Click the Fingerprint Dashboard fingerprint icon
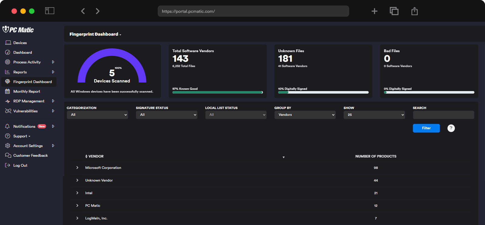The height and width of the screenshot is (225, 485). point(8,82)
